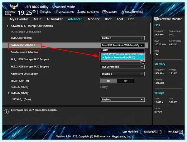Turn SMART Self Test Off
Screen dimensions: 187x142
[126, 81]
